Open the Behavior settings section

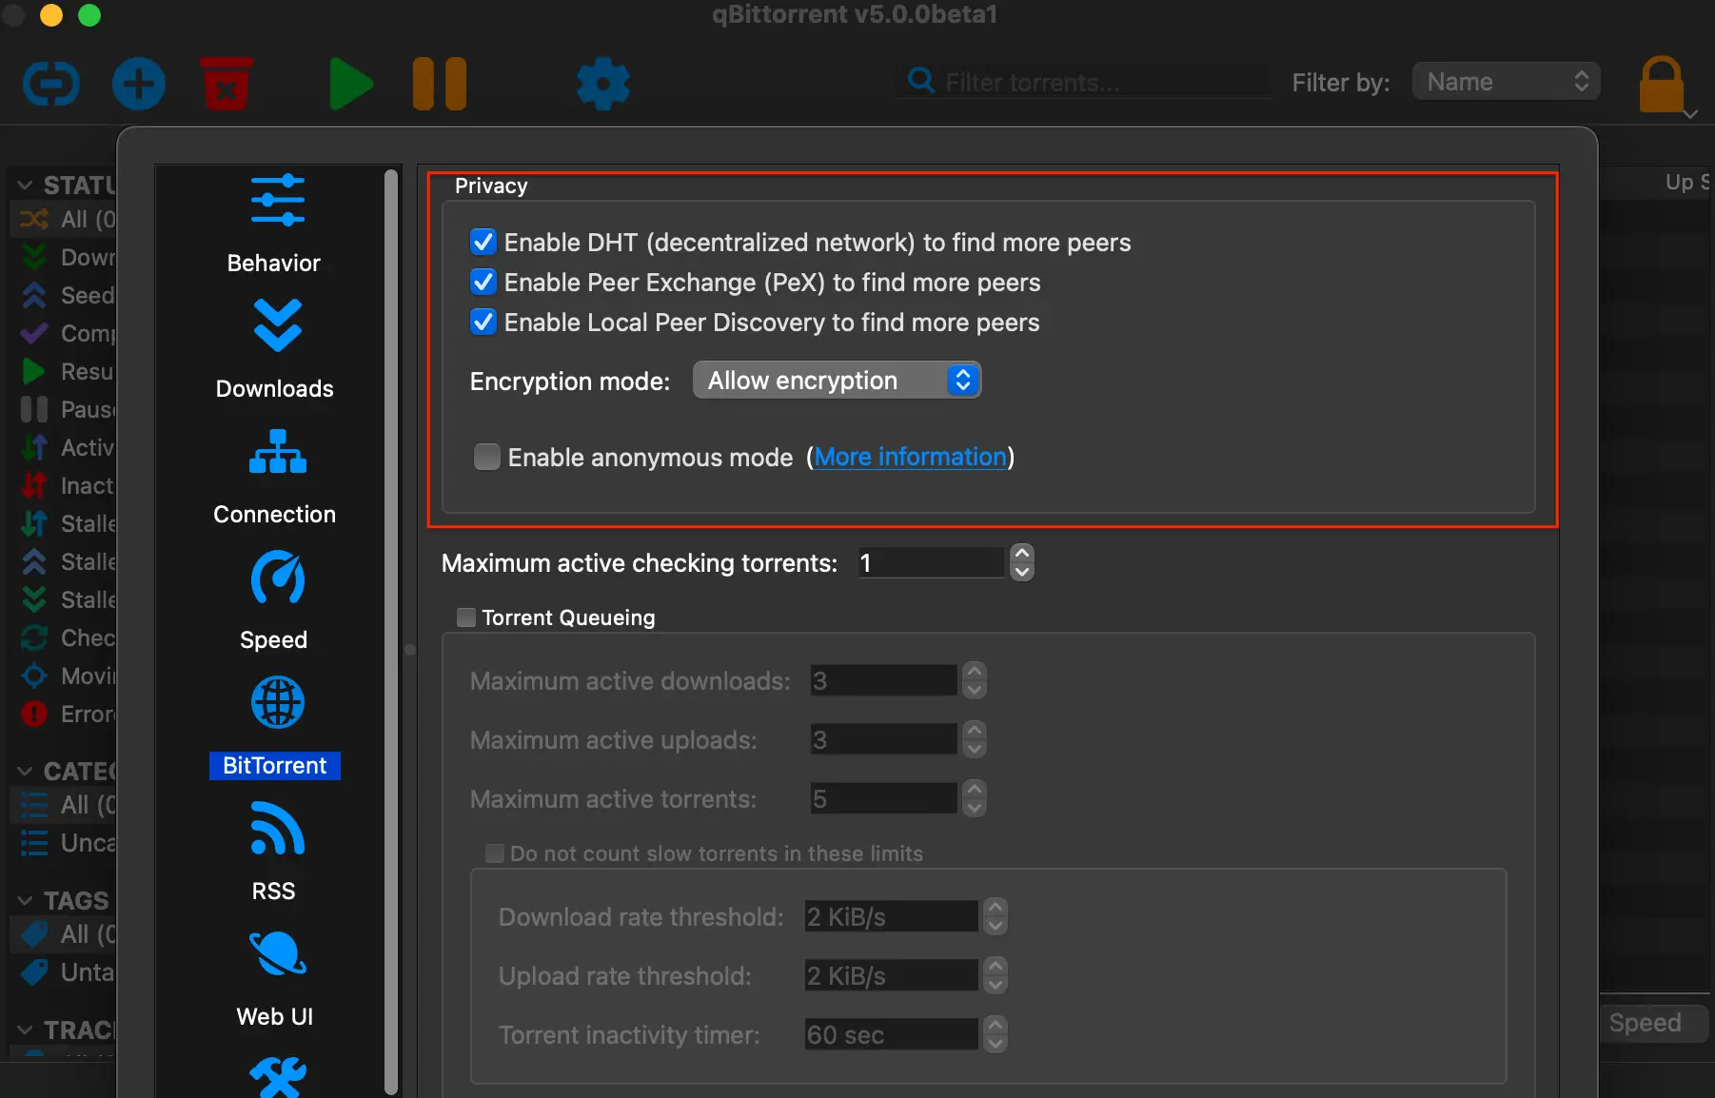(274, 225)
